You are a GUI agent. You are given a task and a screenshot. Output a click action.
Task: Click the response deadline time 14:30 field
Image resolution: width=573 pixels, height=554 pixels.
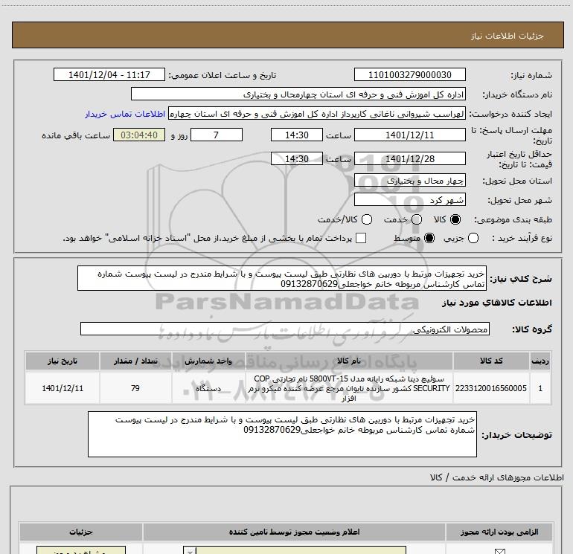click(x=297, y=135)
